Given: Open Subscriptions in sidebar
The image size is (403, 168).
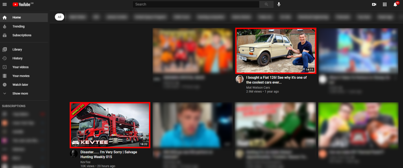Looking at the screenshot, I should click(22, 35).
